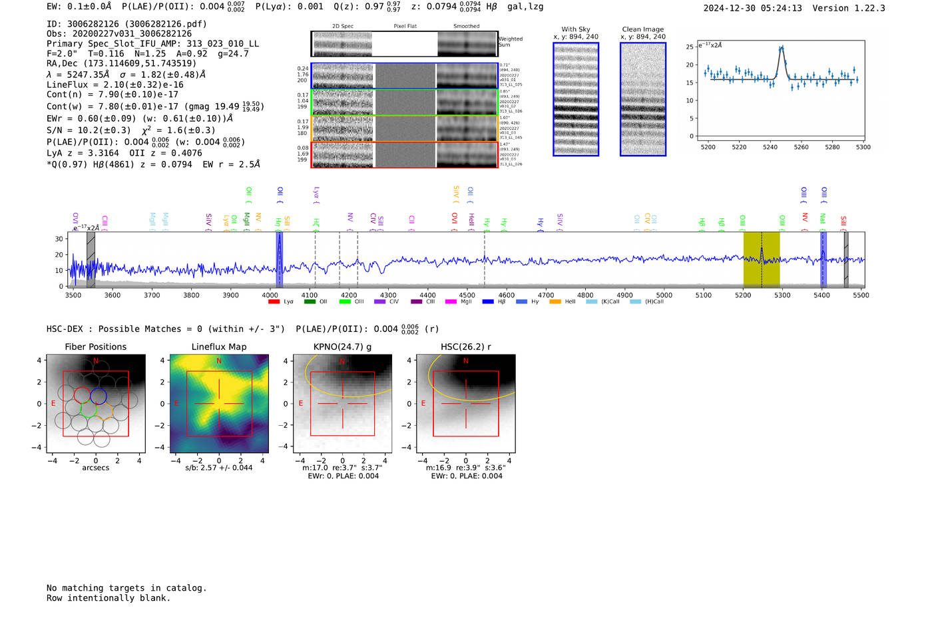
Task: Click the Primary Spec_Slot_IFU_AMP line
Action: (x=153, y=44)
